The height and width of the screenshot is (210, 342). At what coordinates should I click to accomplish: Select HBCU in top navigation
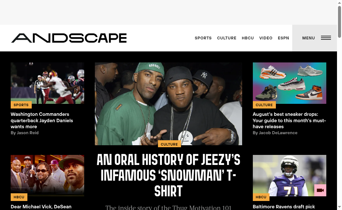(x=248, y=38)
